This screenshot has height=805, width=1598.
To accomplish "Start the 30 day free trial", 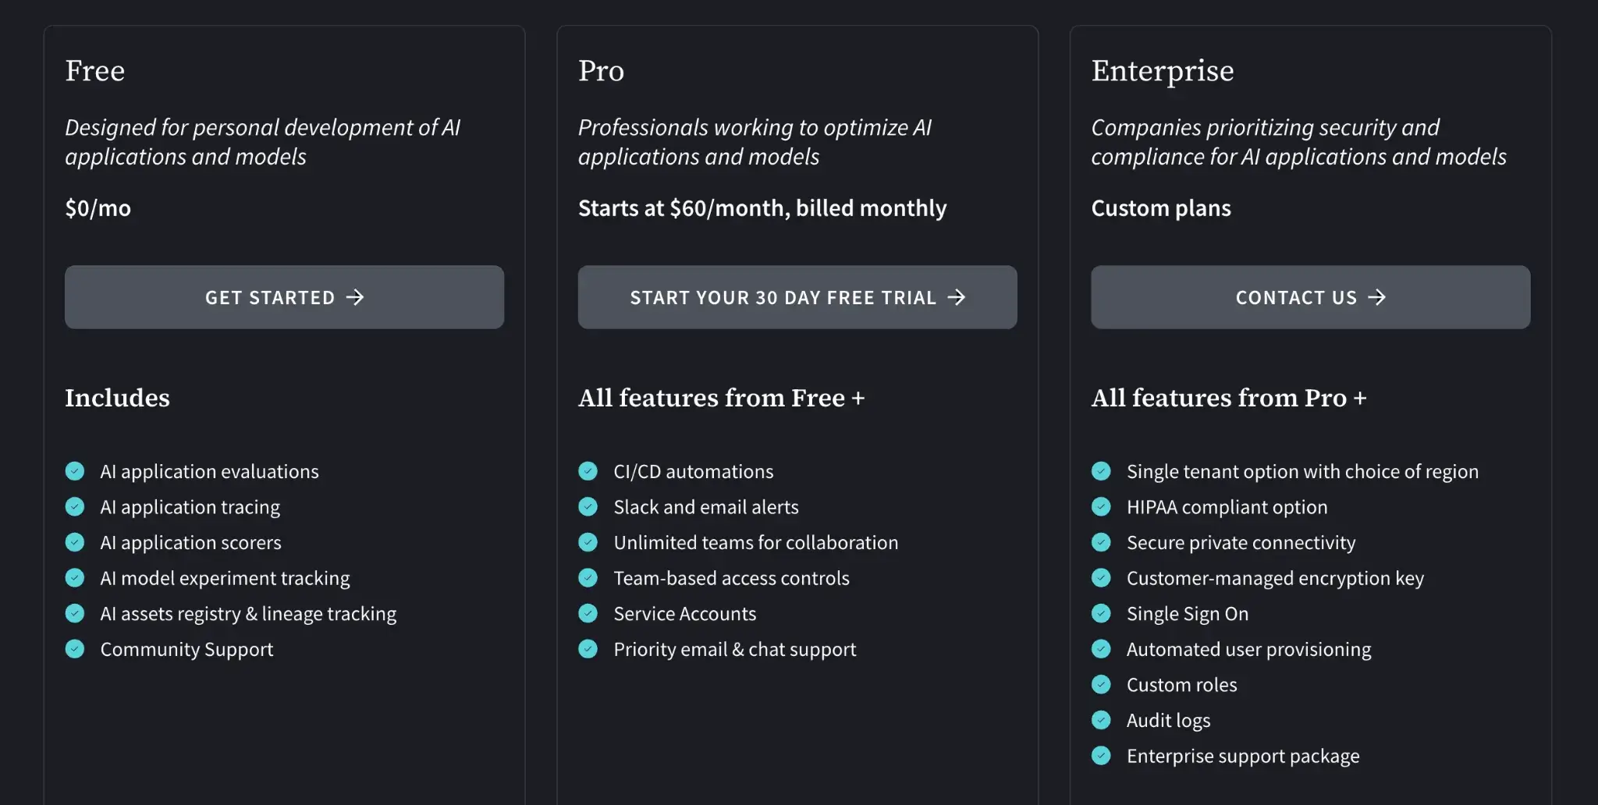I will (797, 297).
